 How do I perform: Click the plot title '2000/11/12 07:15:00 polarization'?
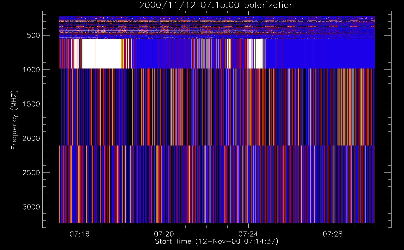216,5
